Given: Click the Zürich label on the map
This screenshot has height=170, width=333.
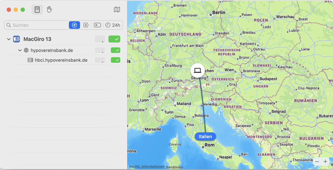Looking at the screenshot, I should (177, 81).
